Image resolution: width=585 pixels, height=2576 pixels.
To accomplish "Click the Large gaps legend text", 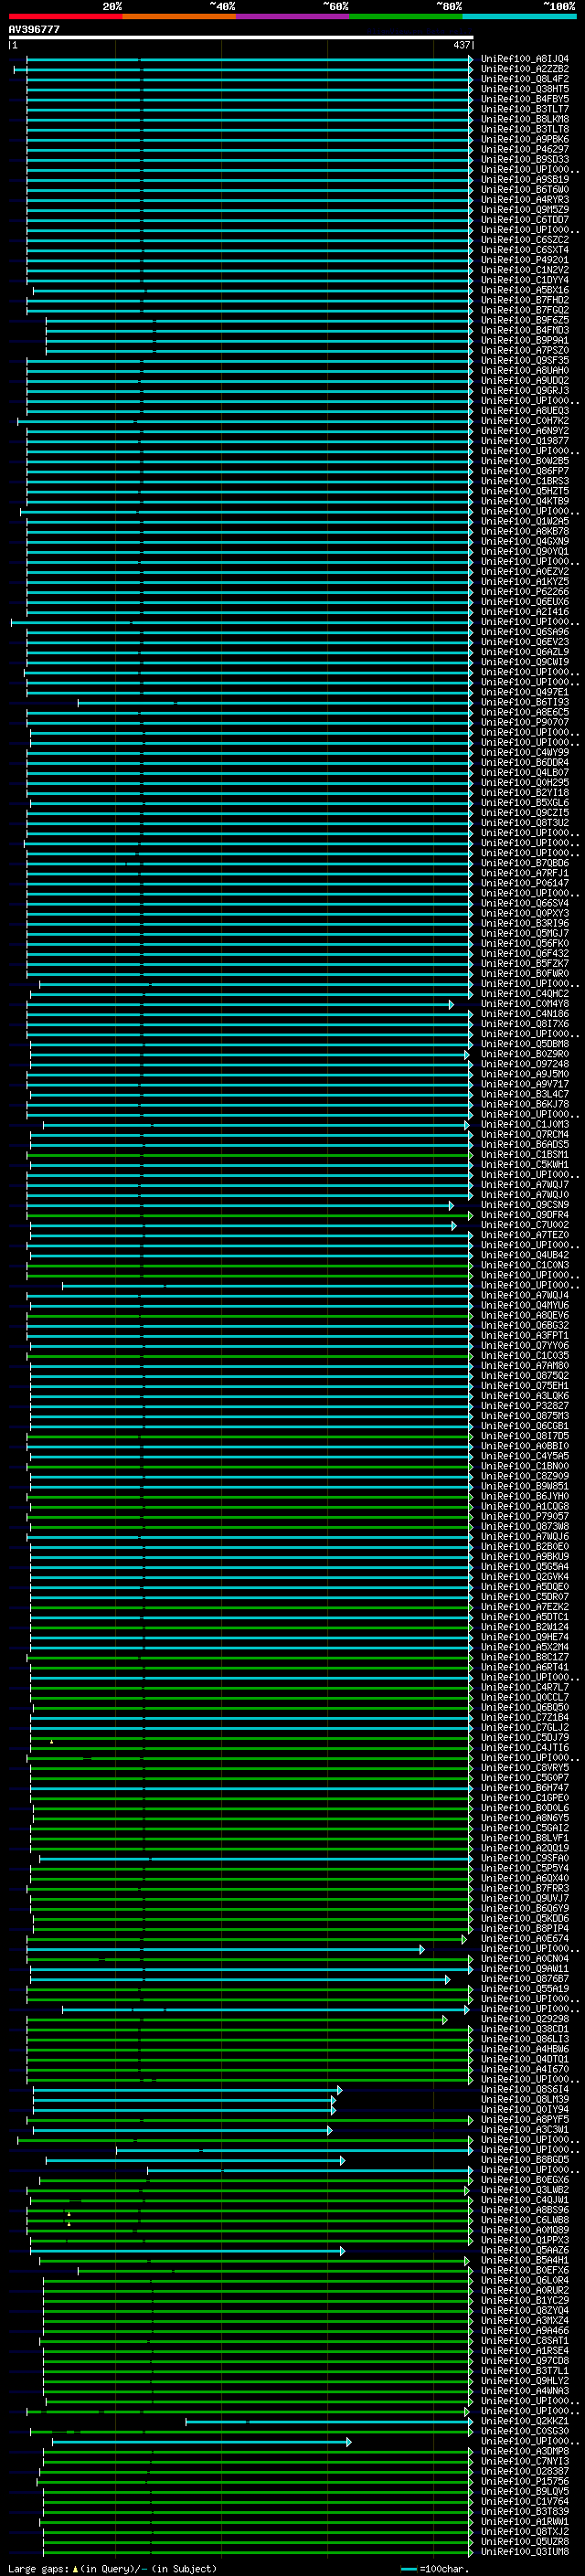I will [112, 2569].
